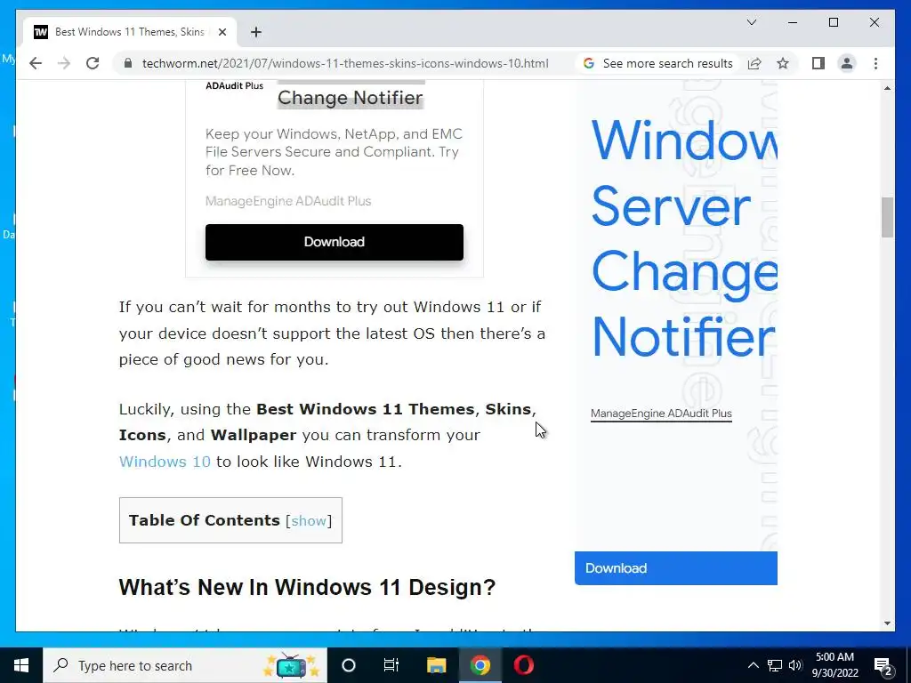The width and height of the screenshot is (911, 683).
Task: View site security lock info
Action: click(128, 63)
